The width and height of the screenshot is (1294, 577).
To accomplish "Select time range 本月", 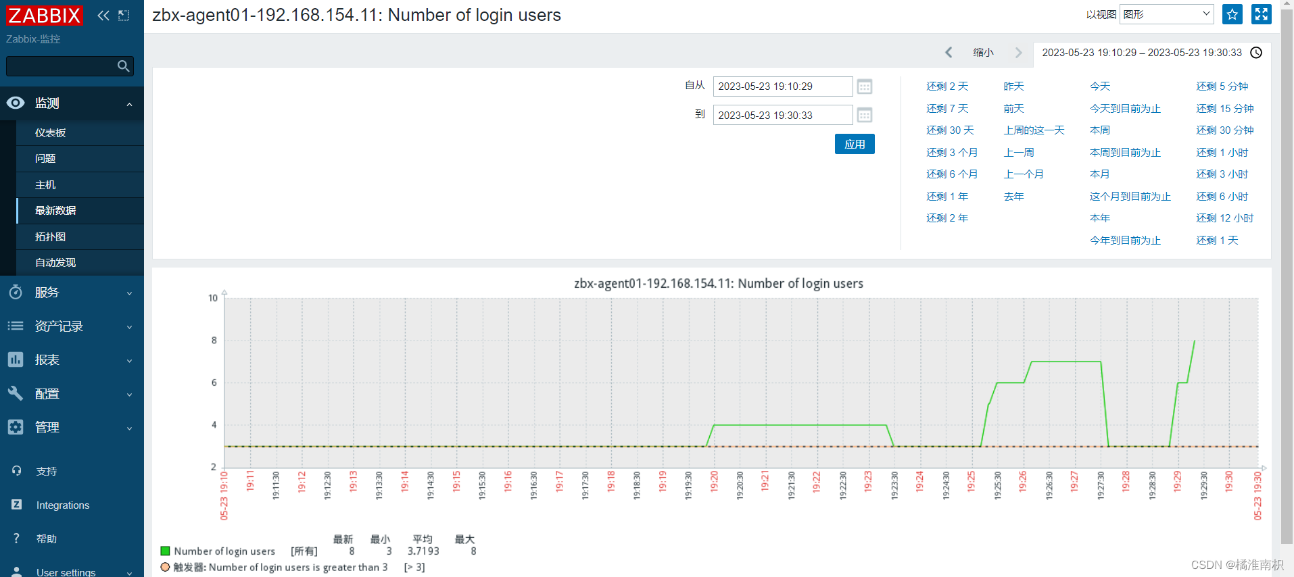I will point(1100,174).
